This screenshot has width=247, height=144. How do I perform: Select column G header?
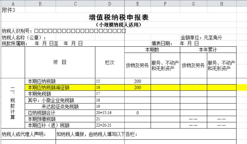point(193,3)
